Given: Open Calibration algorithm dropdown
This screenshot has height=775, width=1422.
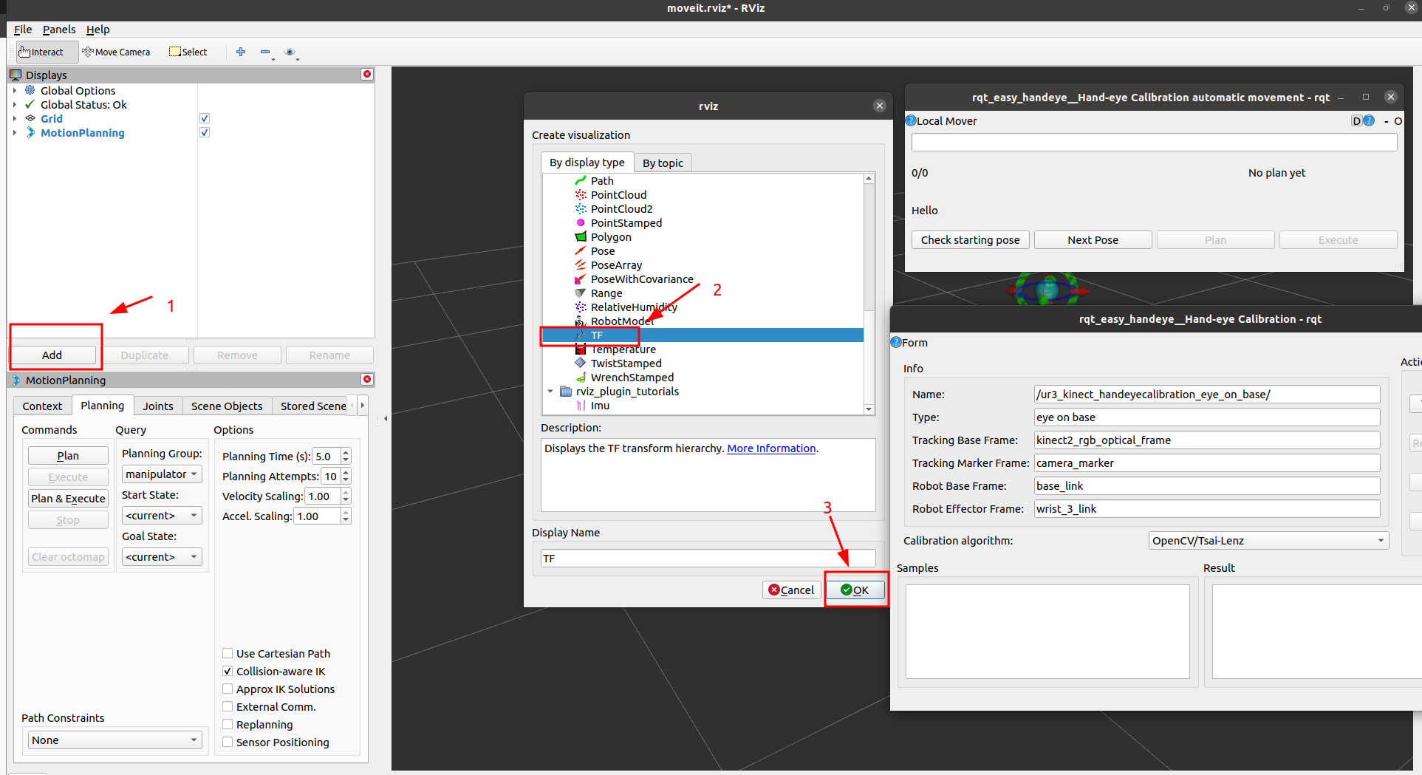Looking at the screenshot, I should [1268, 541].
